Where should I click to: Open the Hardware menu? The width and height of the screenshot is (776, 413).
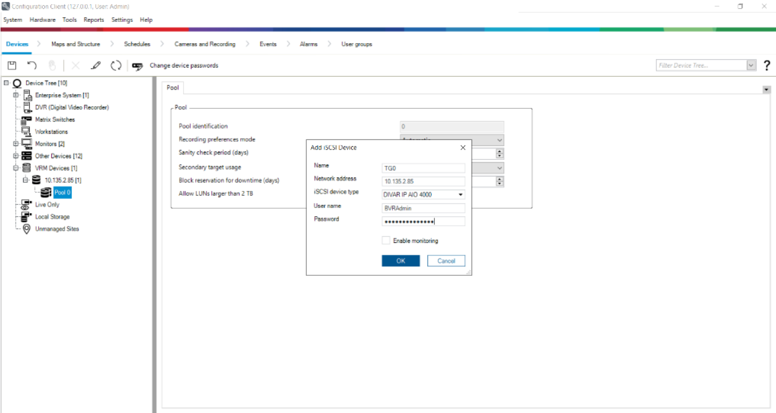click(x=42, y=20)
